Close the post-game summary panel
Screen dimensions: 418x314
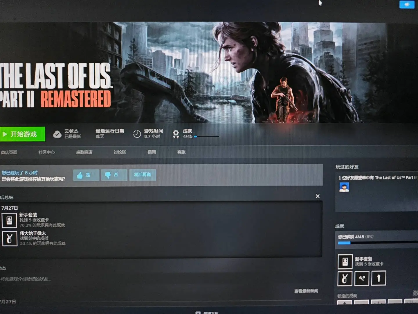[318, 196]
